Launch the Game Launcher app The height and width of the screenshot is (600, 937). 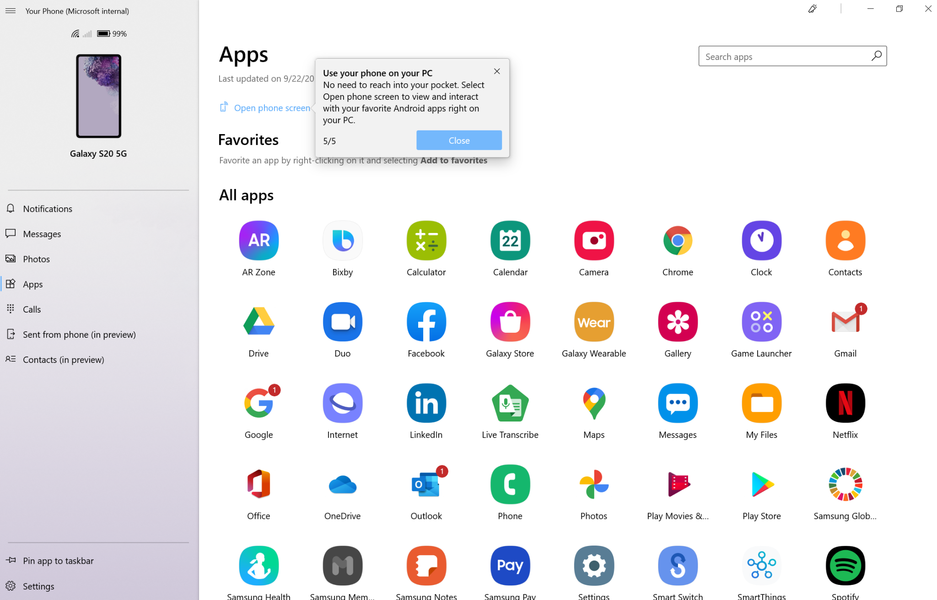pos(761,322)
